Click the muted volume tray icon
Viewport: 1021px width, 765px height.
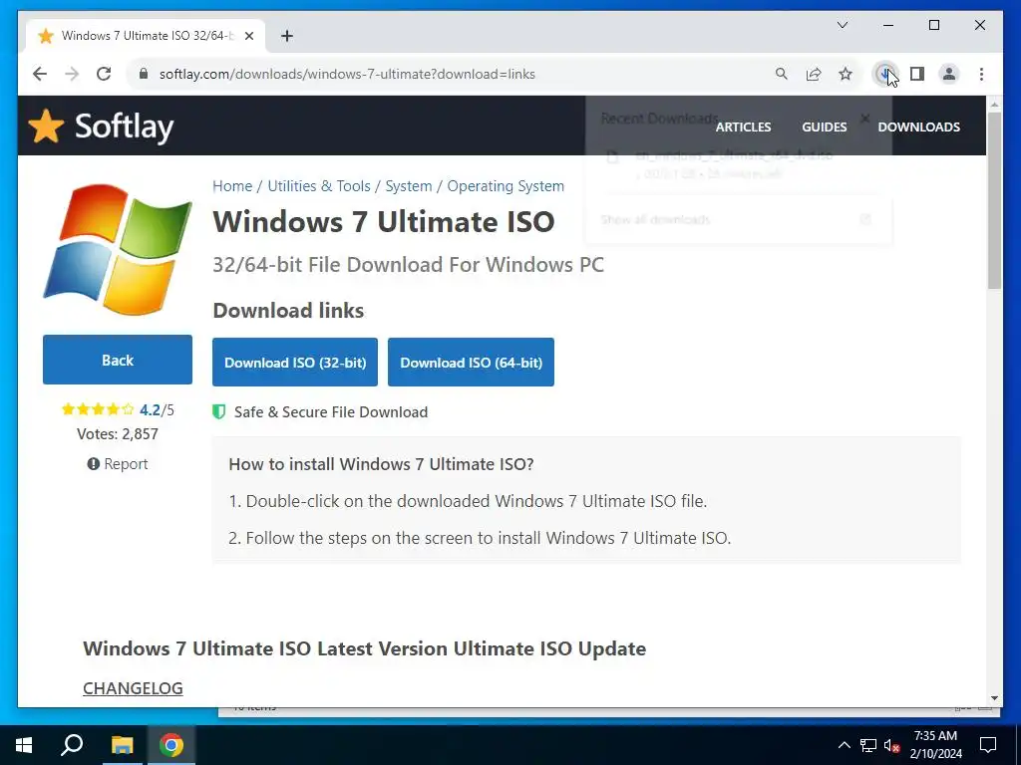[891, 745]
